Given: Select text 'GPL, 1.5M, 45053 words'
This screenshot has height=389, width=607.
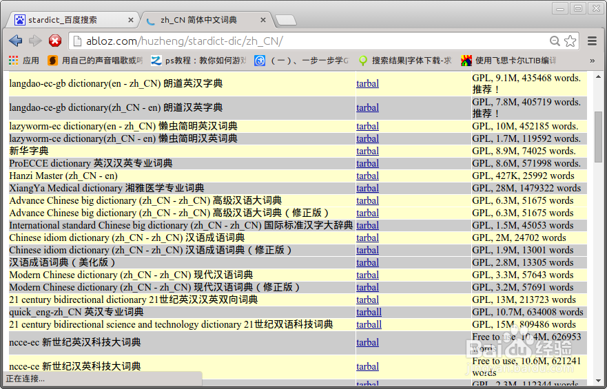Looking at the screenshot, I should coord(523,225).
